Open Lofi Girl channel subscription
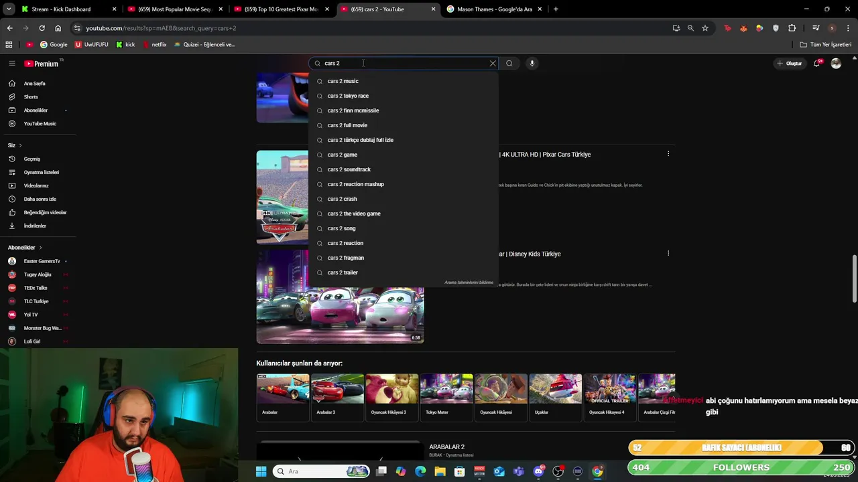This screenshot has width=858, height=482. tap(32, 341)
